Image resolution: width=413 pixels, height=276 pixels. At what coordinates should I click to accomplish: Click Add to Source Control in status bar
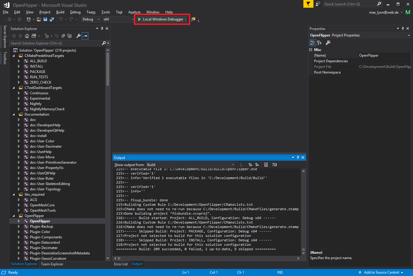pos(381,272)
